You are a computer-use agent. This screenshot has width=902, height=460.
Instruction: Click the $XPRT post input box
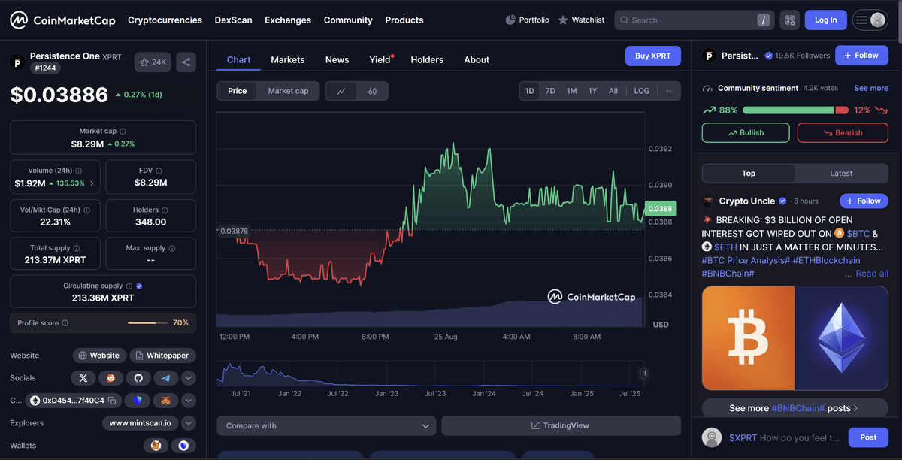pos(784,438)
